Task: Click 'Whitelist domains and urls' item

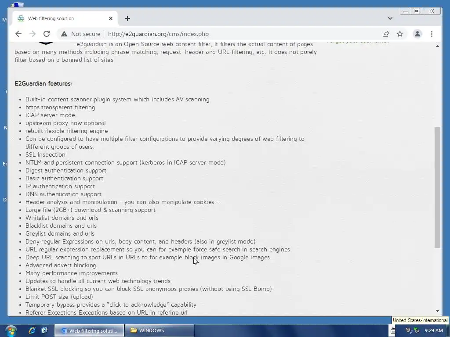Action: point(62,218)
